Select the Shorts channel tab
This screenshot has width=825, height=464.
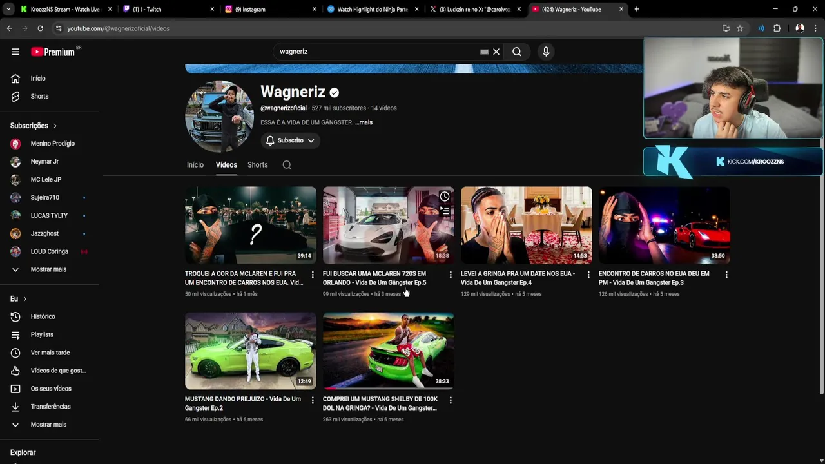click(x=258, y=165)
